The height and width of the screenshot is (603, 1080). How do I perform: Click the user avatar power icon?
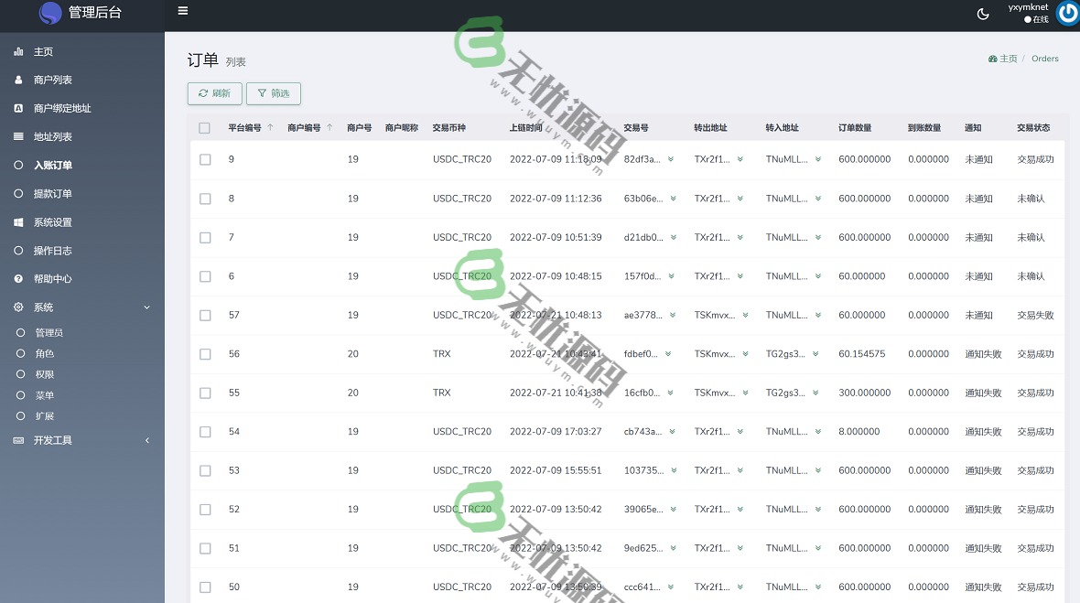(x=1067, y=14)
